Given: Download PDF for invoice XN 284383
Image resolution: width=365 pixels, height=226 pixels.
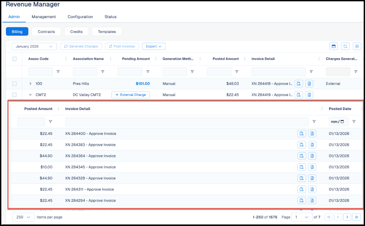Looking at the screenshot, I should click(302, 145).
